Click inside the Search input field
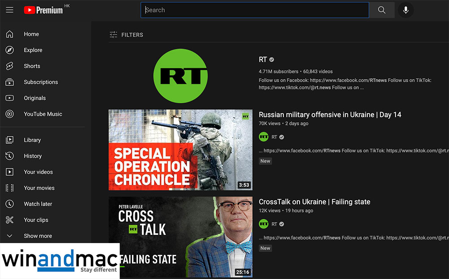Viewport: 449px width, 279px height. 255,9
